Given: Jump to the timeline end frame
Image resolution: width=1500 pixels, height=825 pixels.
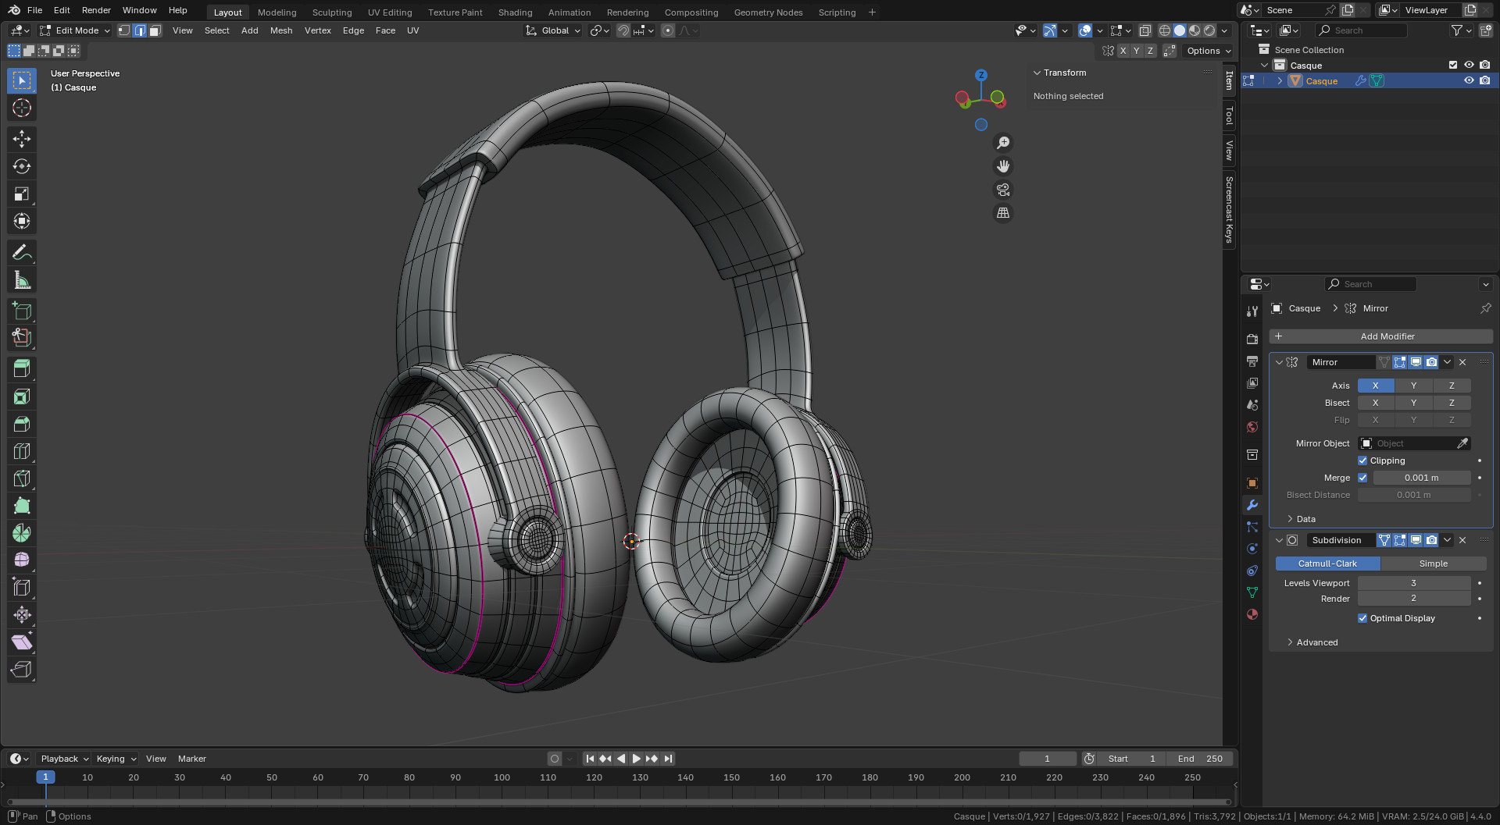Looking at the screenshot, I should 668,759.
